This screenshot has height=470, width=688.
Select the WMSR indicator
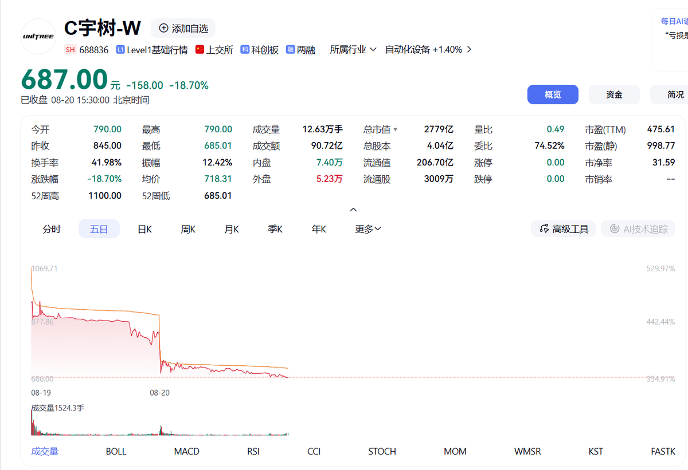527,451
